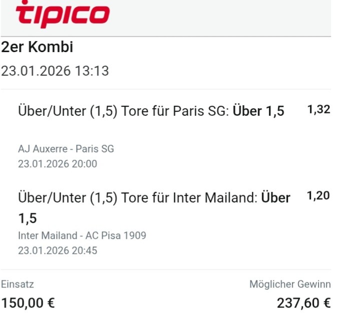Click the bet timestamp 23.01.2026 13:13

click(55, 71)
